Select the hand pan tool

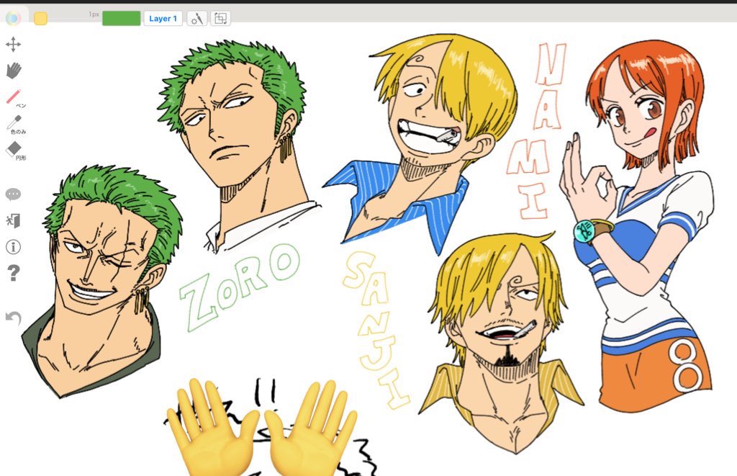14,71
